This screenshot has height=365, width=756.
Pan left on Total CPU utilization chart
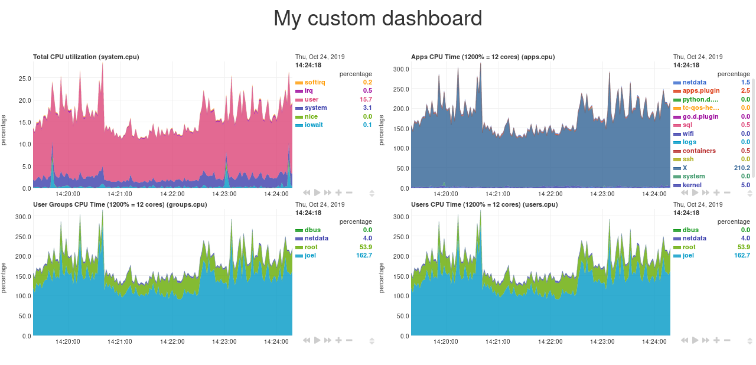[x=307, y=193]
